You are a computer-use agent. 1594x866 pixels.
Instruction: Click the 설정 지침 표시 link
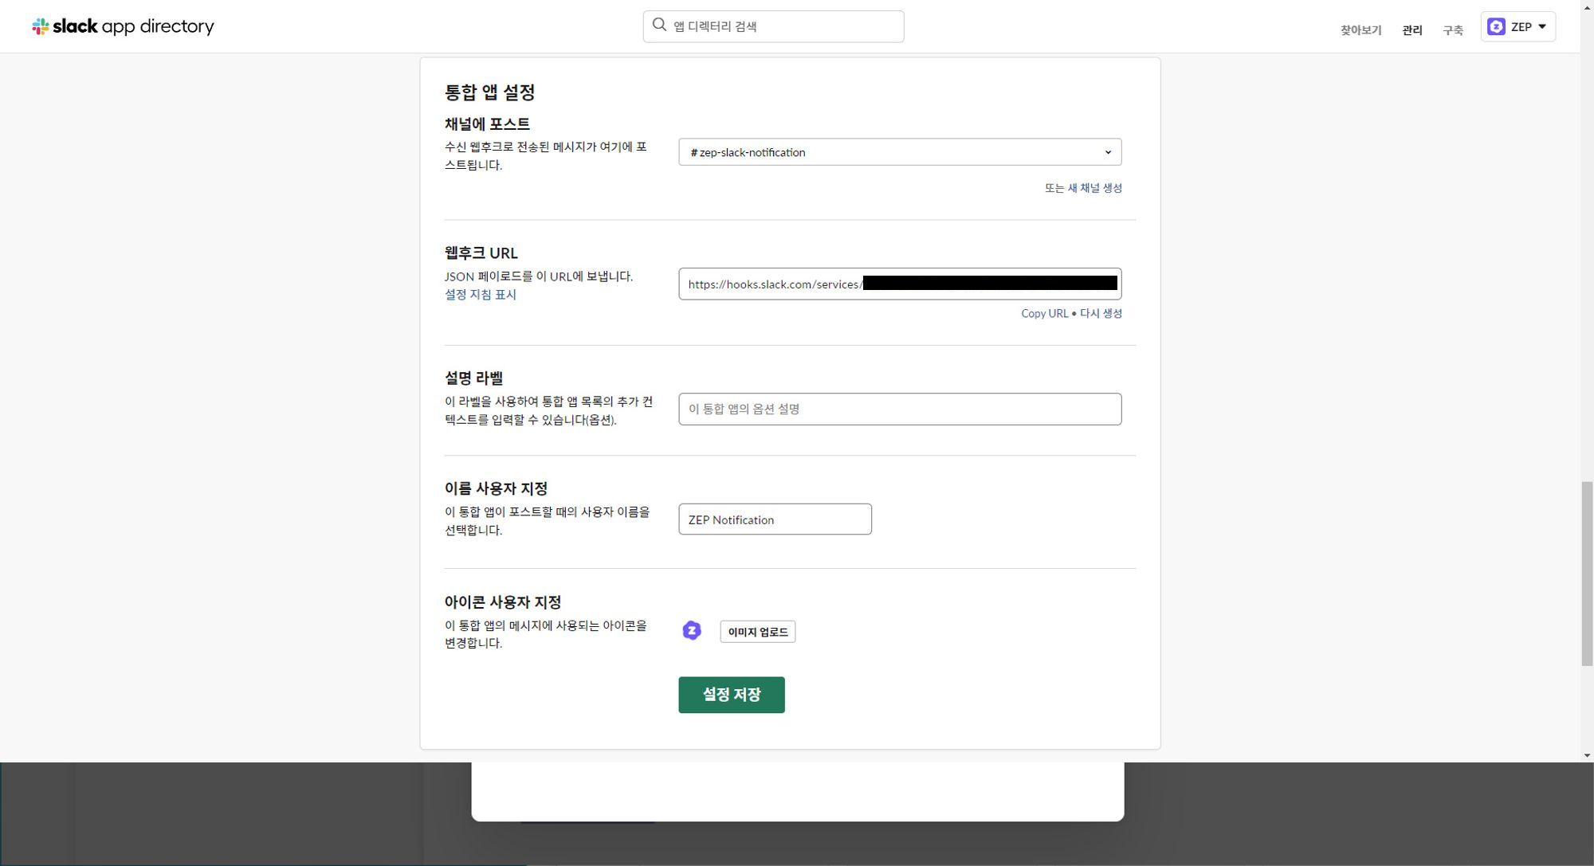(480, 295)
